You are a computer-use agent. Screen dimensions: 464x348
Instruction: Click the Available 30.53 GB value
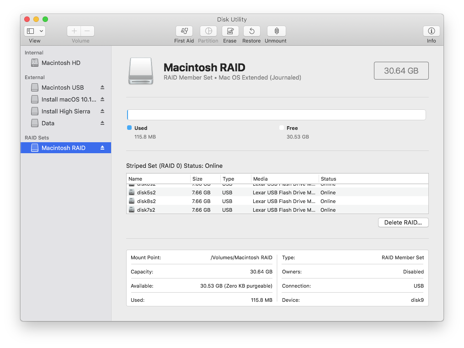(x=236, y=286)
